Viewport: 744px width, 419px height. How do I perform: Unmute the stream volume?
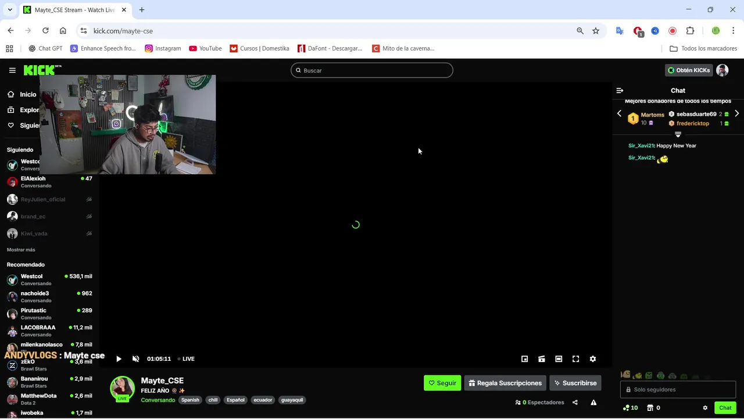coord(136,359)
